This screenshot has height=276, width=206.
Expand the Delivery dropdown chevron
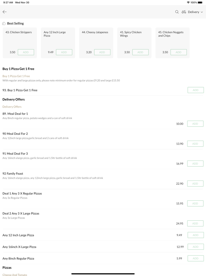click(x=202, y=12)
